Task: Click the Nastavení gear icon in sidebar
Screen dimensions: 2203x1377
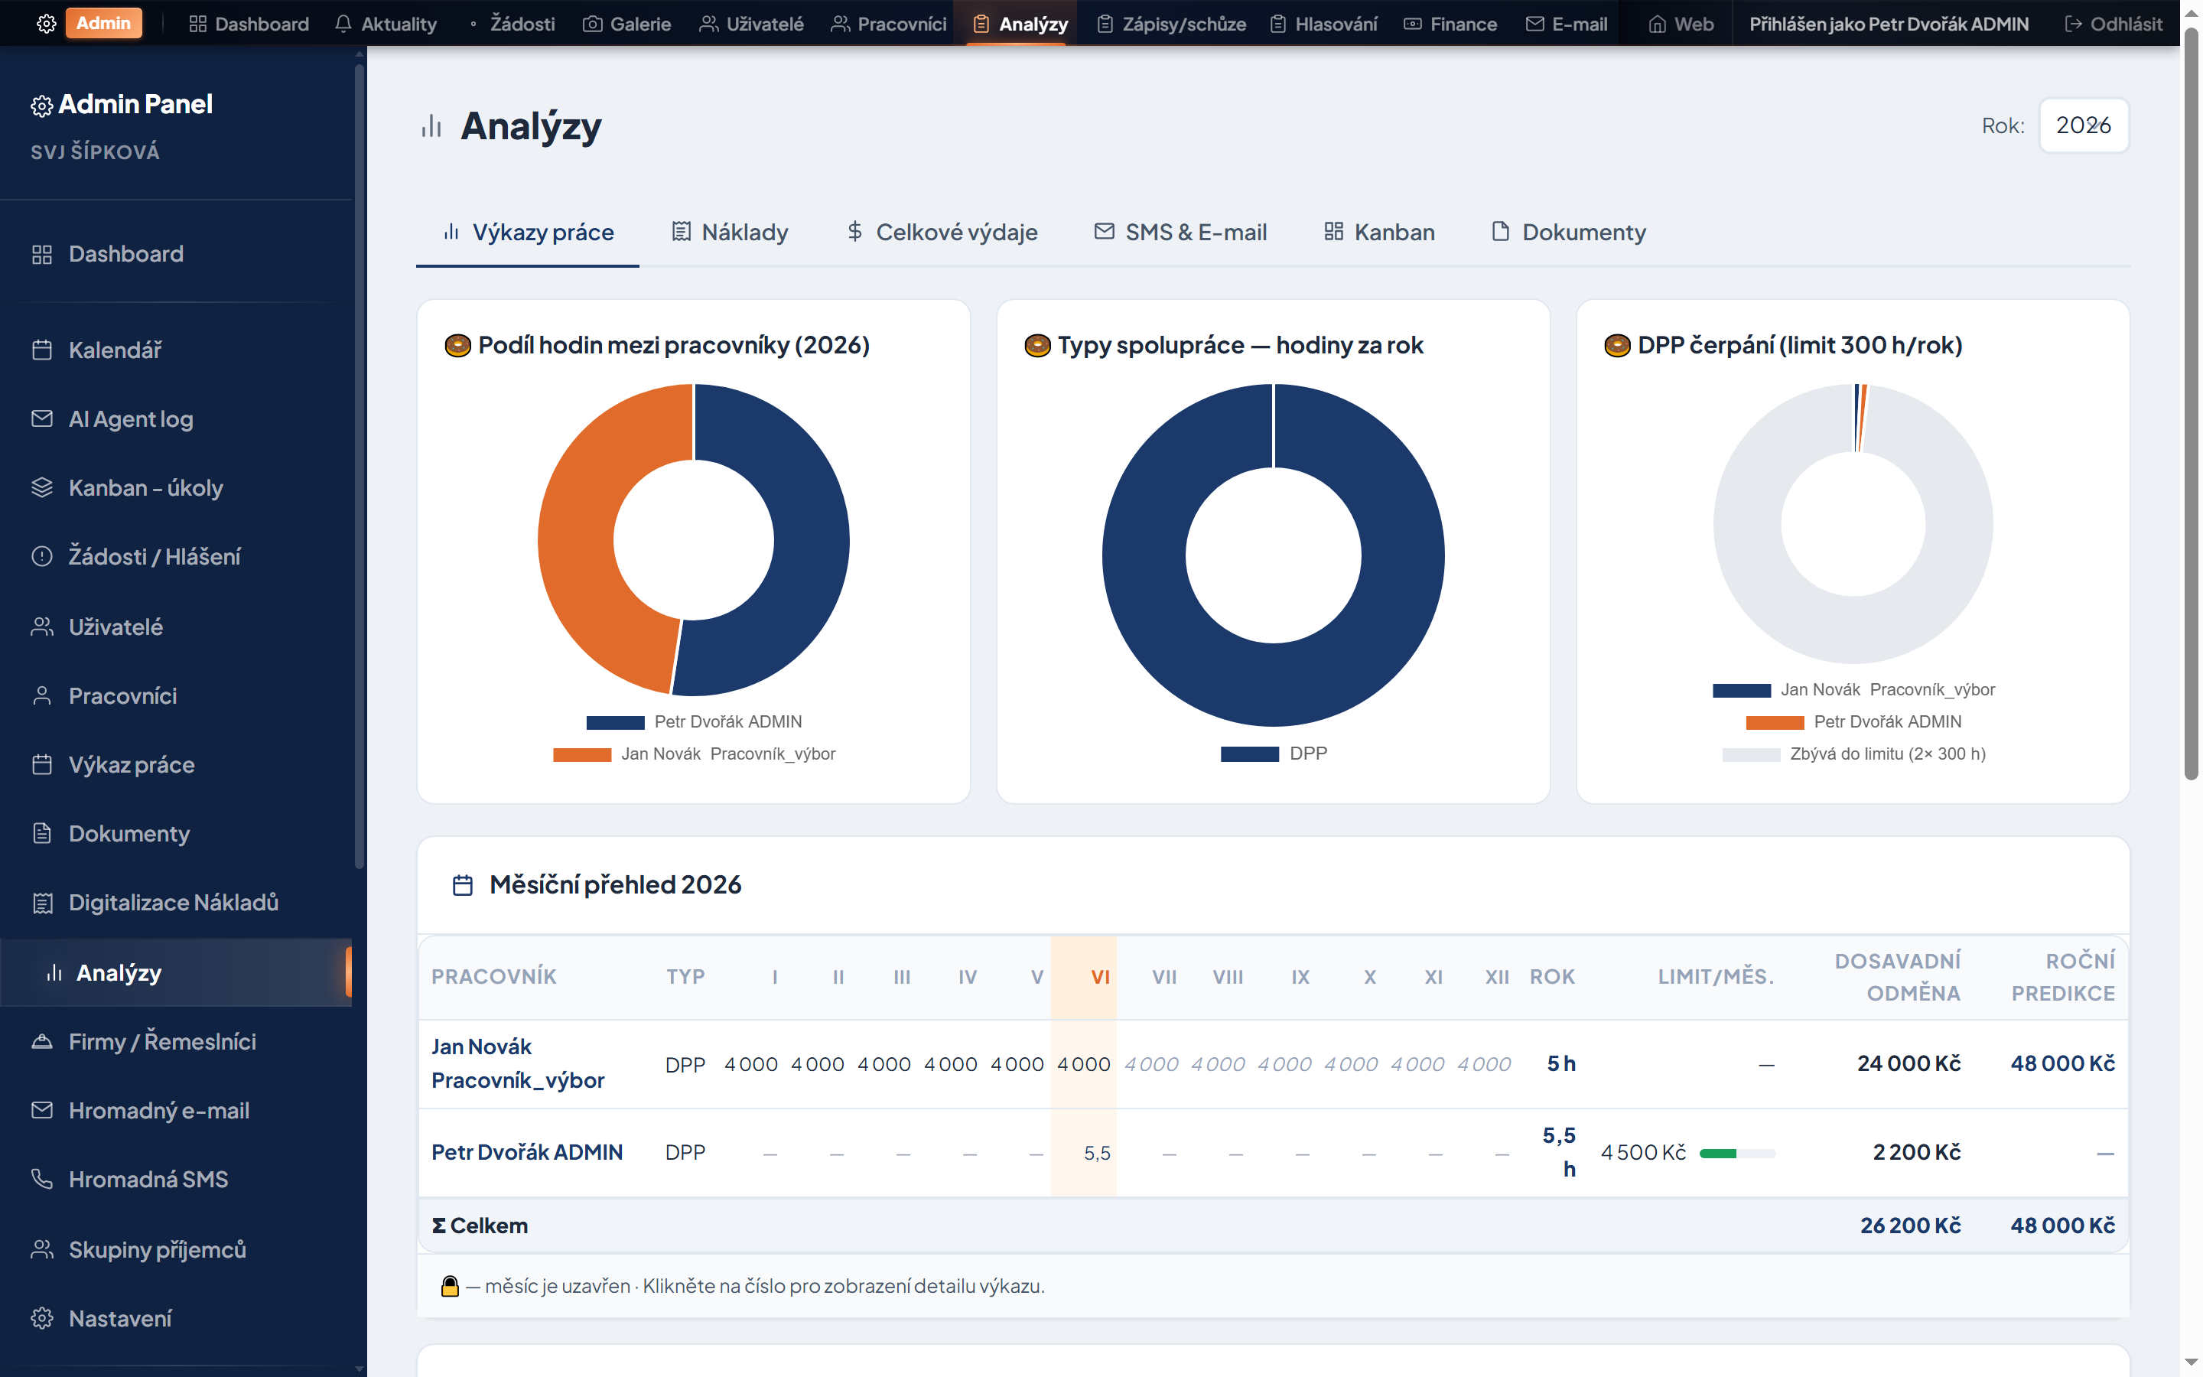Action: (42, 1318)
